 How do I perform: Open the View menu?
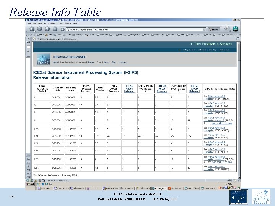40,23
